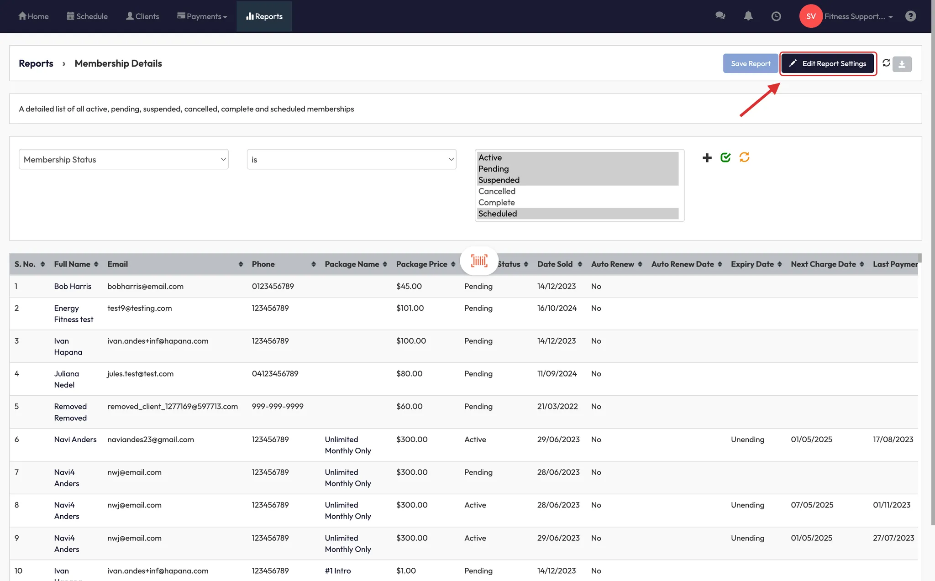Open the chat messages icon
The image size is (935, 581).
pyautogui.click(x=720, y=16)
